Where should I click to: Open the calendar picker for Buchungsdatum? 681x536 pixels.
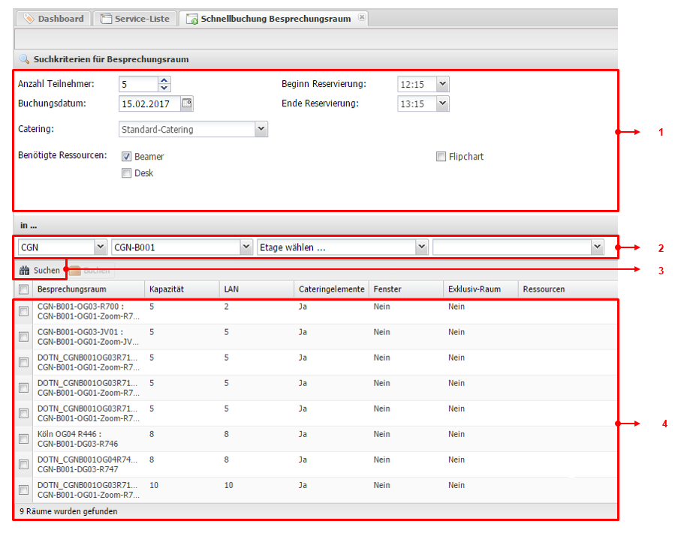[187, 103]
